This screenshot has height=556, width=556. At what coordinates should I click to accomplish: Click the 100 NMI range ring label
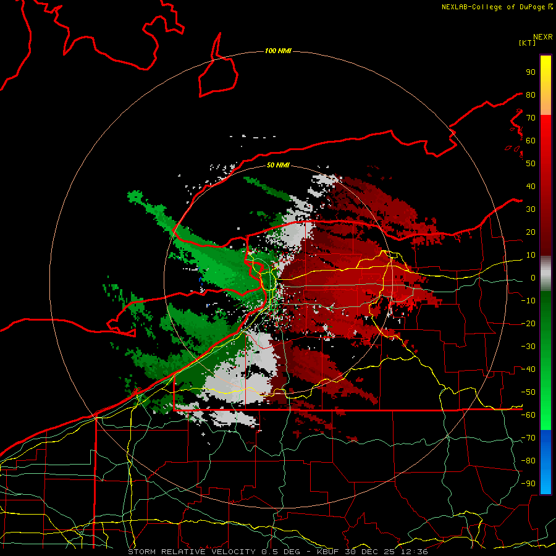click(279, 51)
